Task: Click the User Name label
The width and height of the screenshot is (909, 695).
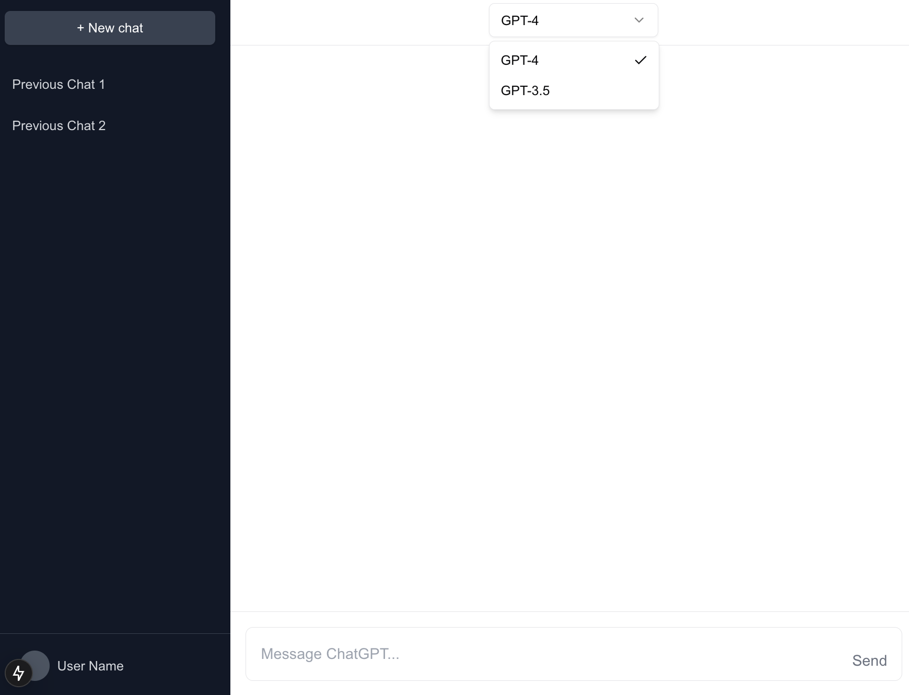Action: point(90,666)
